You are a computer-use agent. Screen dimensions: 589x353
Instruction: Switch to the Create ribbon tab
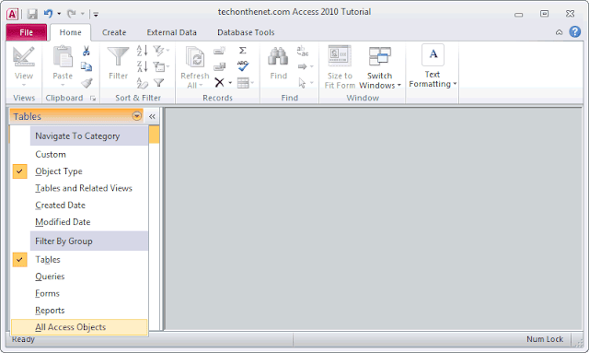click(114, 32)
